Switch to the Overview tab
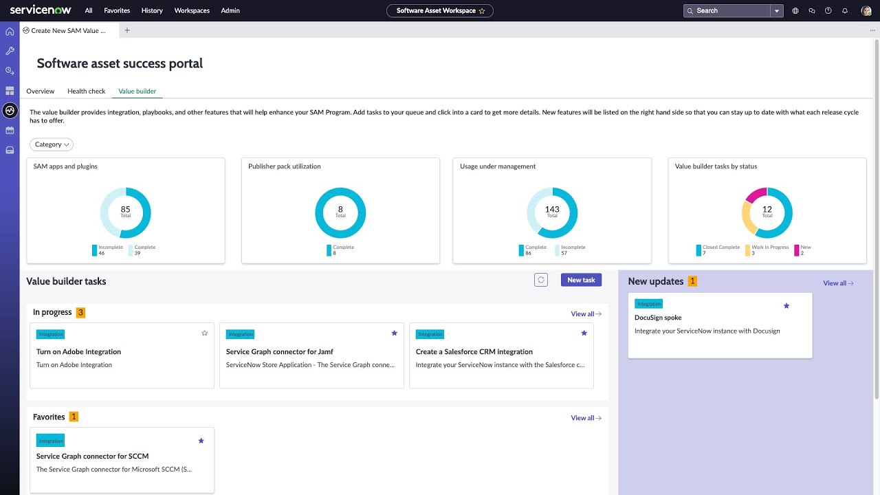This screenshot has width=880, height=495. pyautogui.click(x=40, y=91)
